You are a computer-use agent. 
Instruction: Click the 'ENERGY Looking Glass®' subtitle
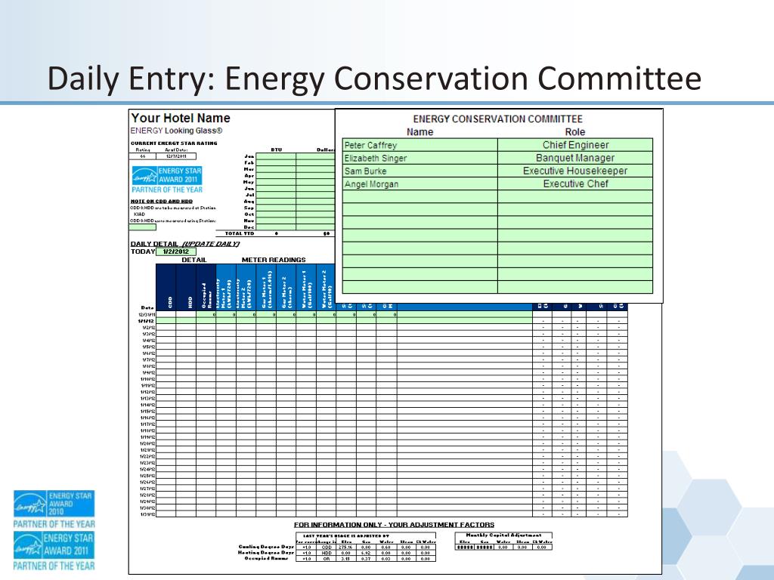coord(176,131)
